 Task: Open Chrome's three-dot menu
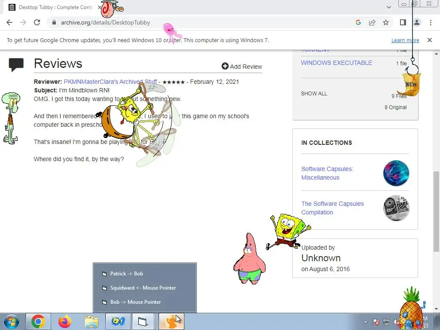click(x=431, y=22)
